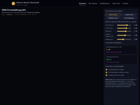Click the Echtzeit-Metriken section header
The width and height of the screenshot is (140, 105).
[114, 43]
